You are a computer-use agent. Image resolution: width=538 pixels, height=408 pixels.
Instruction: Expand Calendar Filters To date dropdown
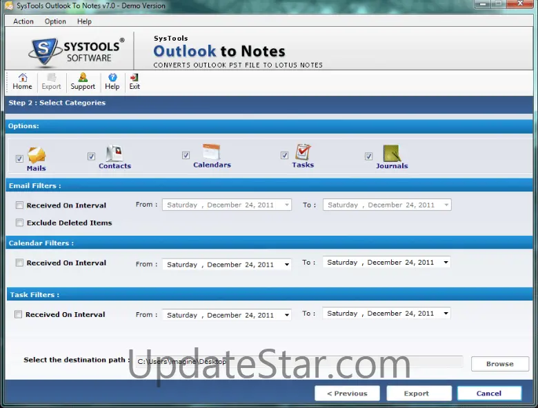tap(446, 263)
